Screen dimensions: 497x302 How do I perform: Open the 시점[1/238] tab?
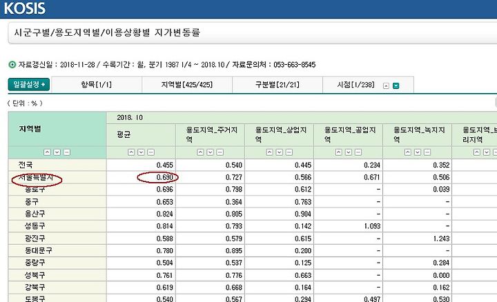(355, 85)
